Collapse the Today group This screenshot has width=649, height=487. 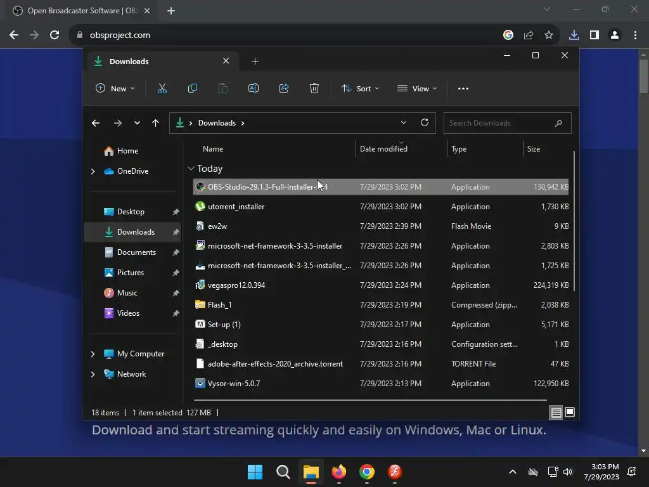point(191,169)
